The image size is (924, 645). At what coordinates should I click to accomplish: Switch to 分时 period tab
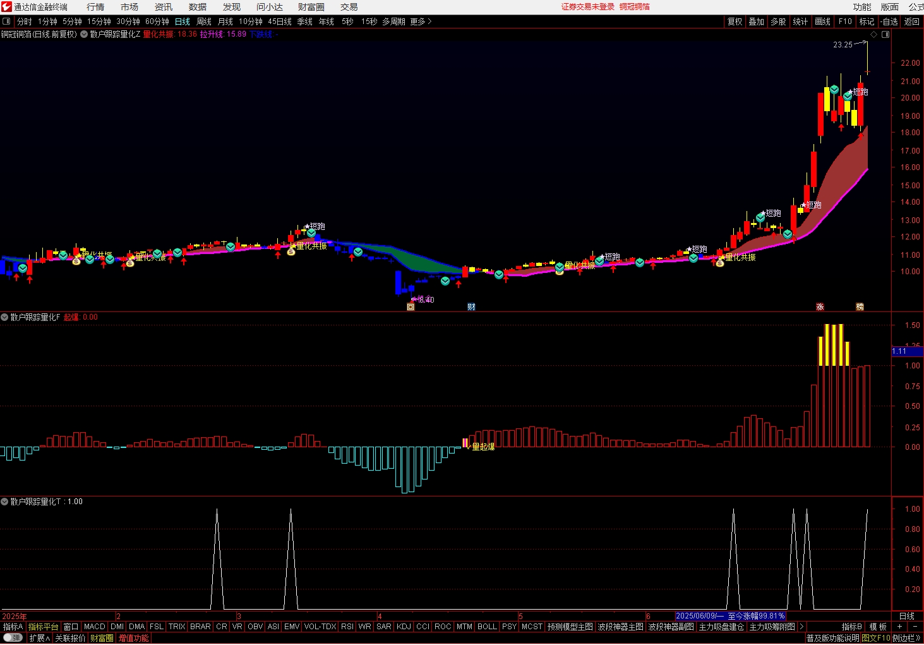[x=24, y=21]
